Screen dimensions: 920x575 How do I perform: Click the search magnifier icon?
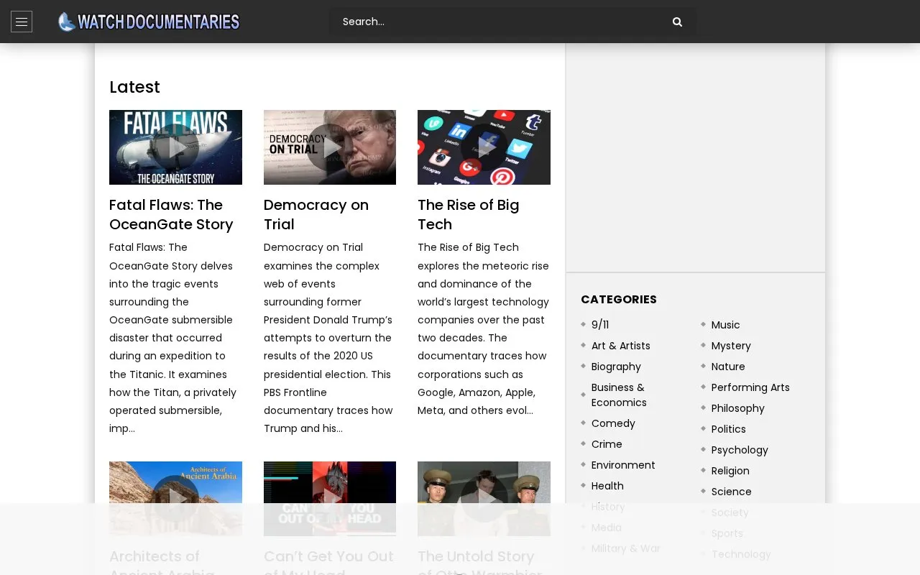677,22
